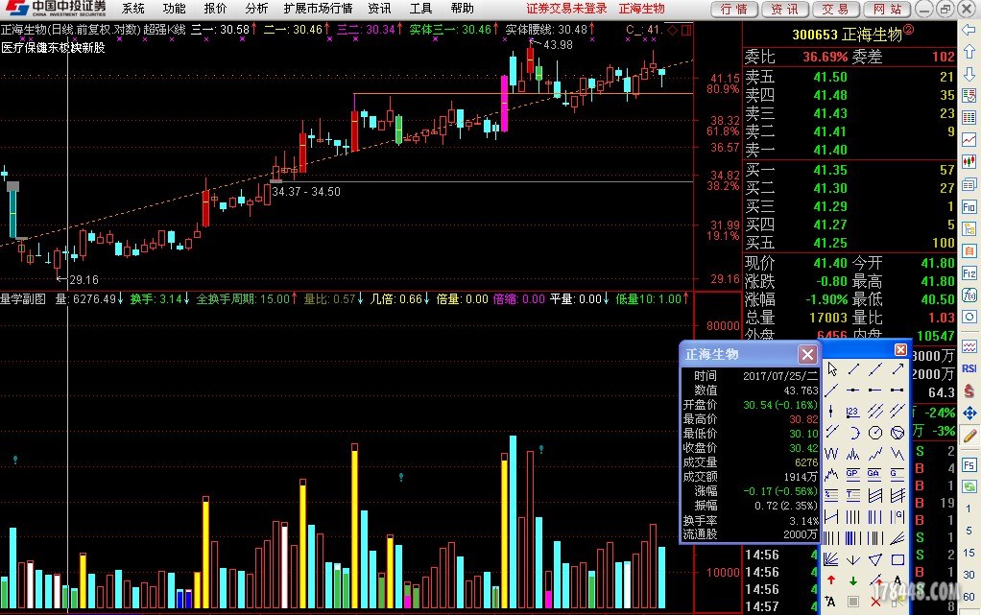Choose the numbered 123 marker tool

852,411
